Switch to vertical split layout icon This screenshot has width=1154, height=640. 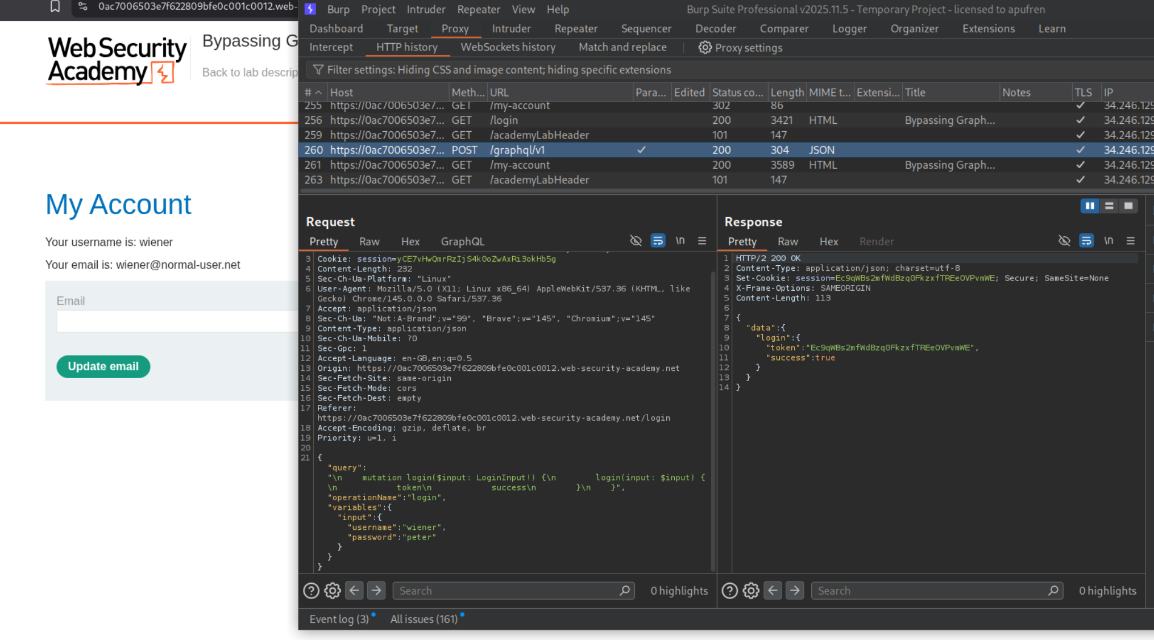[1109, 206]
